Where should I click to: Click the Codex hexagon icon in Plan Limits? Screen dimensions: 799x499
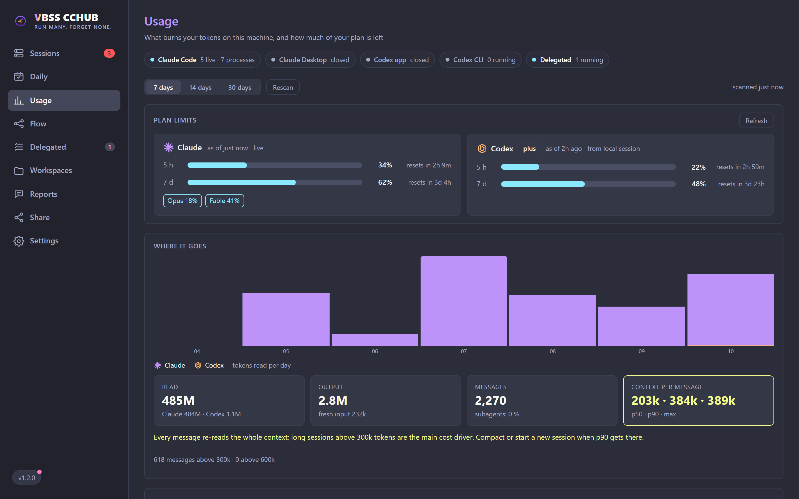[x=482, y=149]
